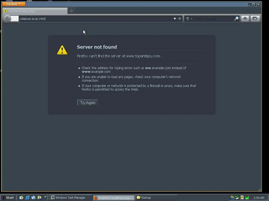The height and width of the screenshot is (201, 269).
Task: Click the yellow warning triangle icon
Action: (62, 50)
